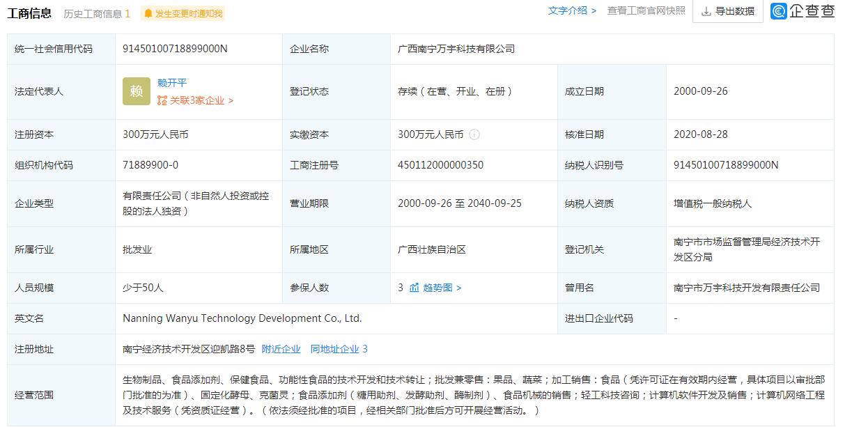Click former name 南宁市万宇科技开发有限责任公司

click(x=747, y=288)
